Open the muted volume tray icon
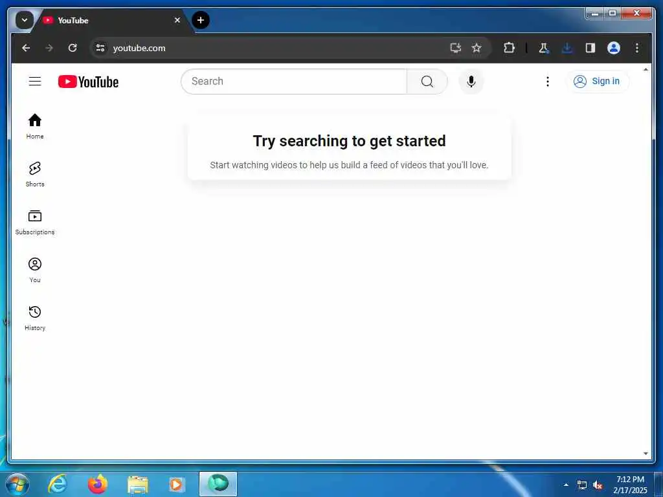The image size is (663, 497). click(598, 485)
